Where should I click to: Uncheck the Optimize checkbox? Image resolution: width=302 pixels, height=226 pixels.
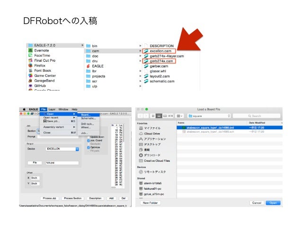[x=89, y=148]
